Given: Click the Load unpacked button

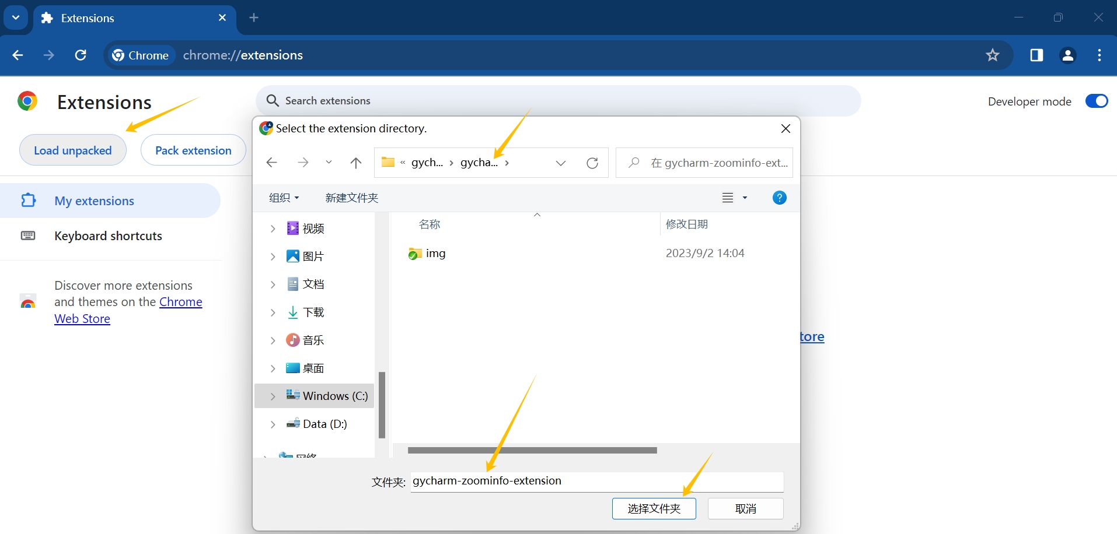Looking at the screenshot, I should coord(73,150).
